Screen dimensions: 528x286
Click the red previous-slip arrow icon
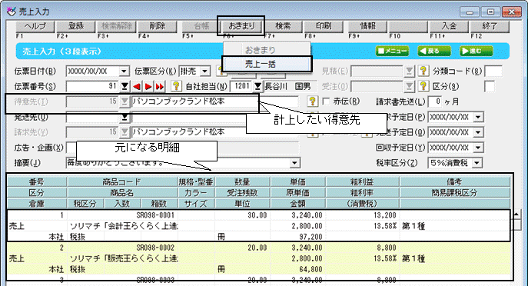click(137, 87)
